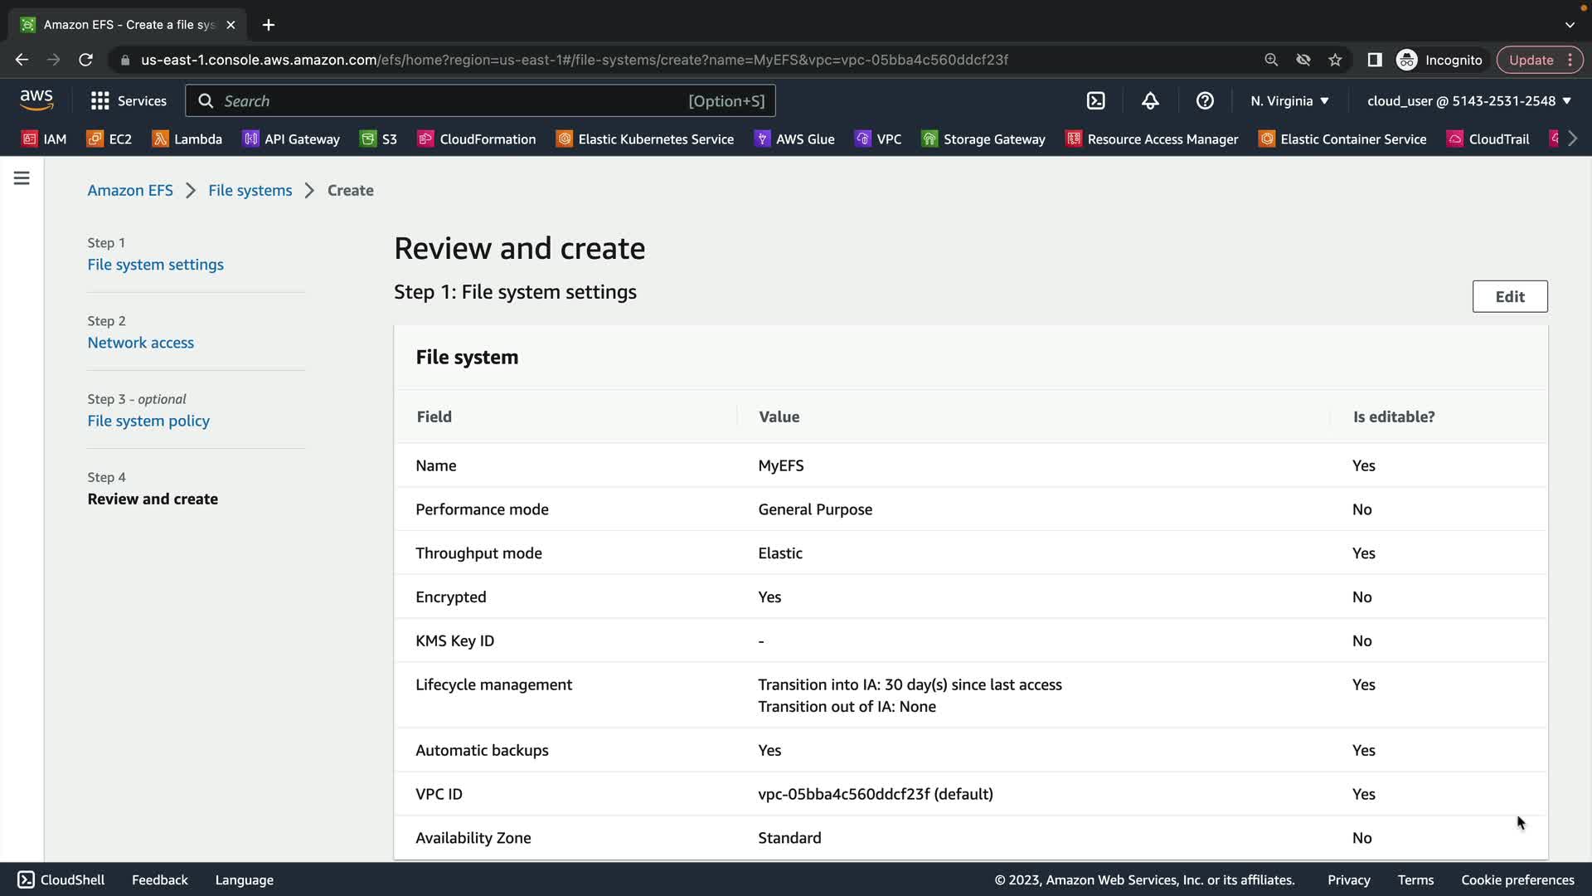
Task: Open Step 3 File system policy
Action: tap(148, 421)
